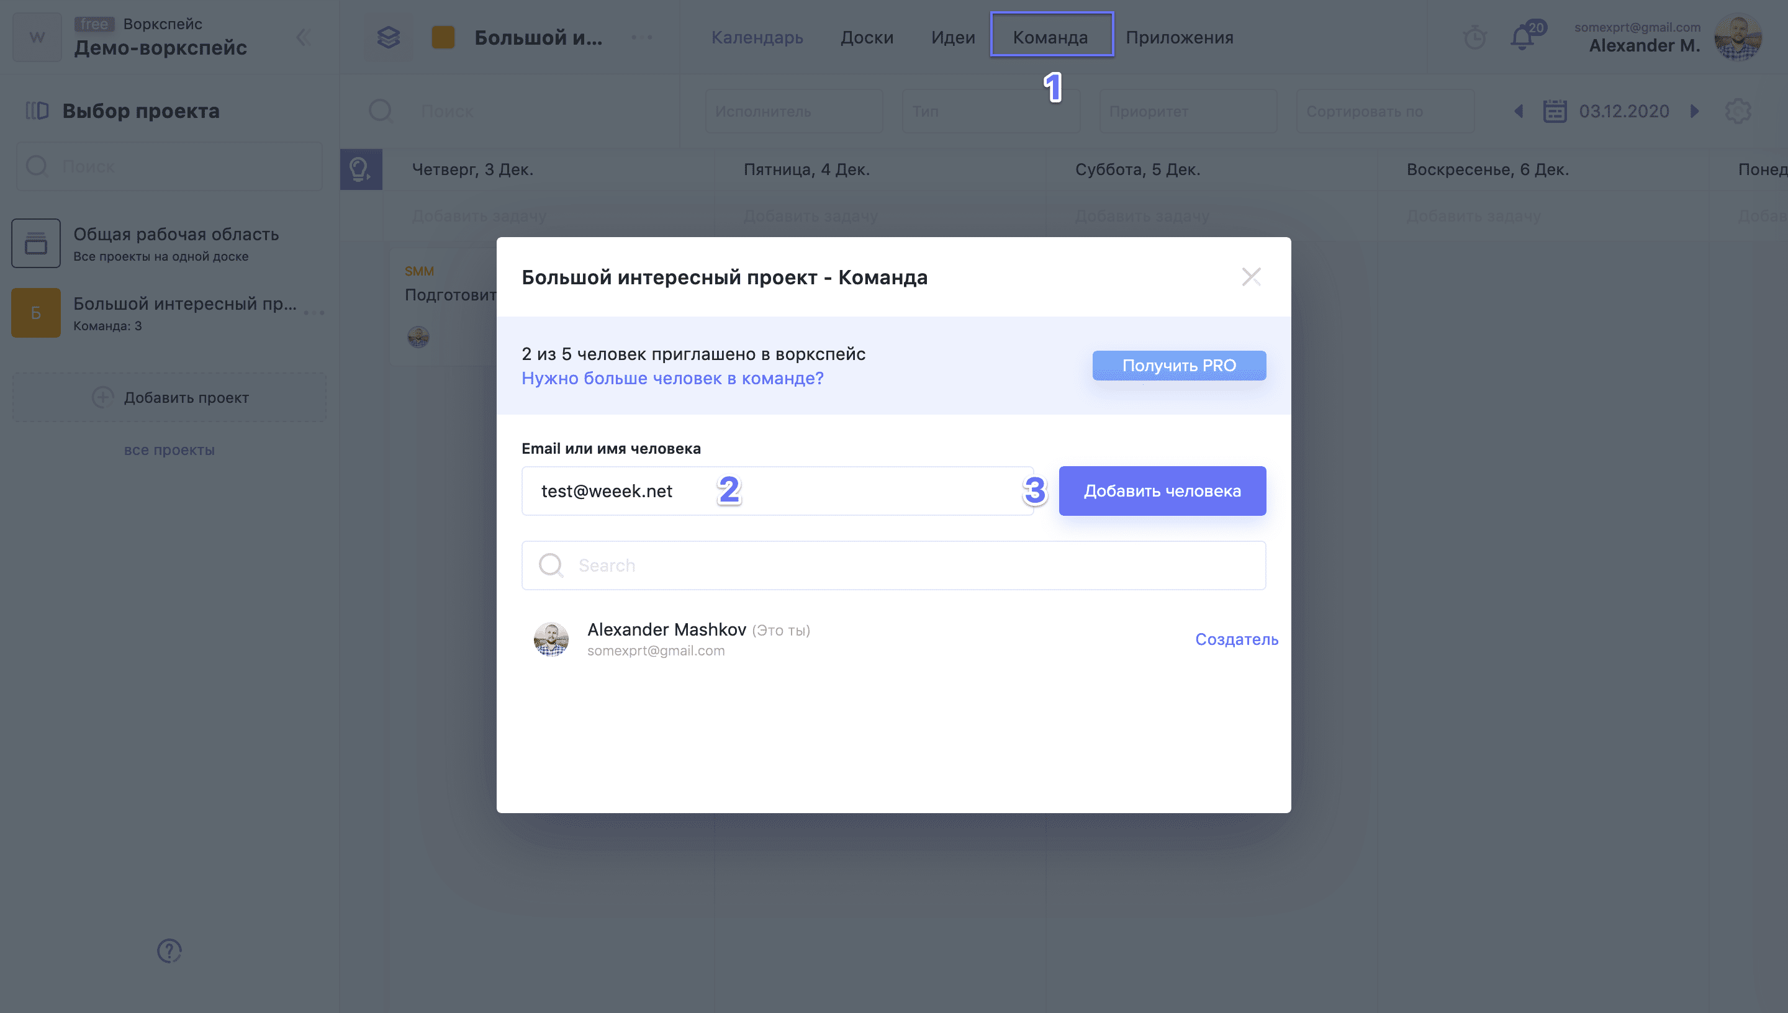
Task: Switch to the Календарь tab
Action: point(757,37)
